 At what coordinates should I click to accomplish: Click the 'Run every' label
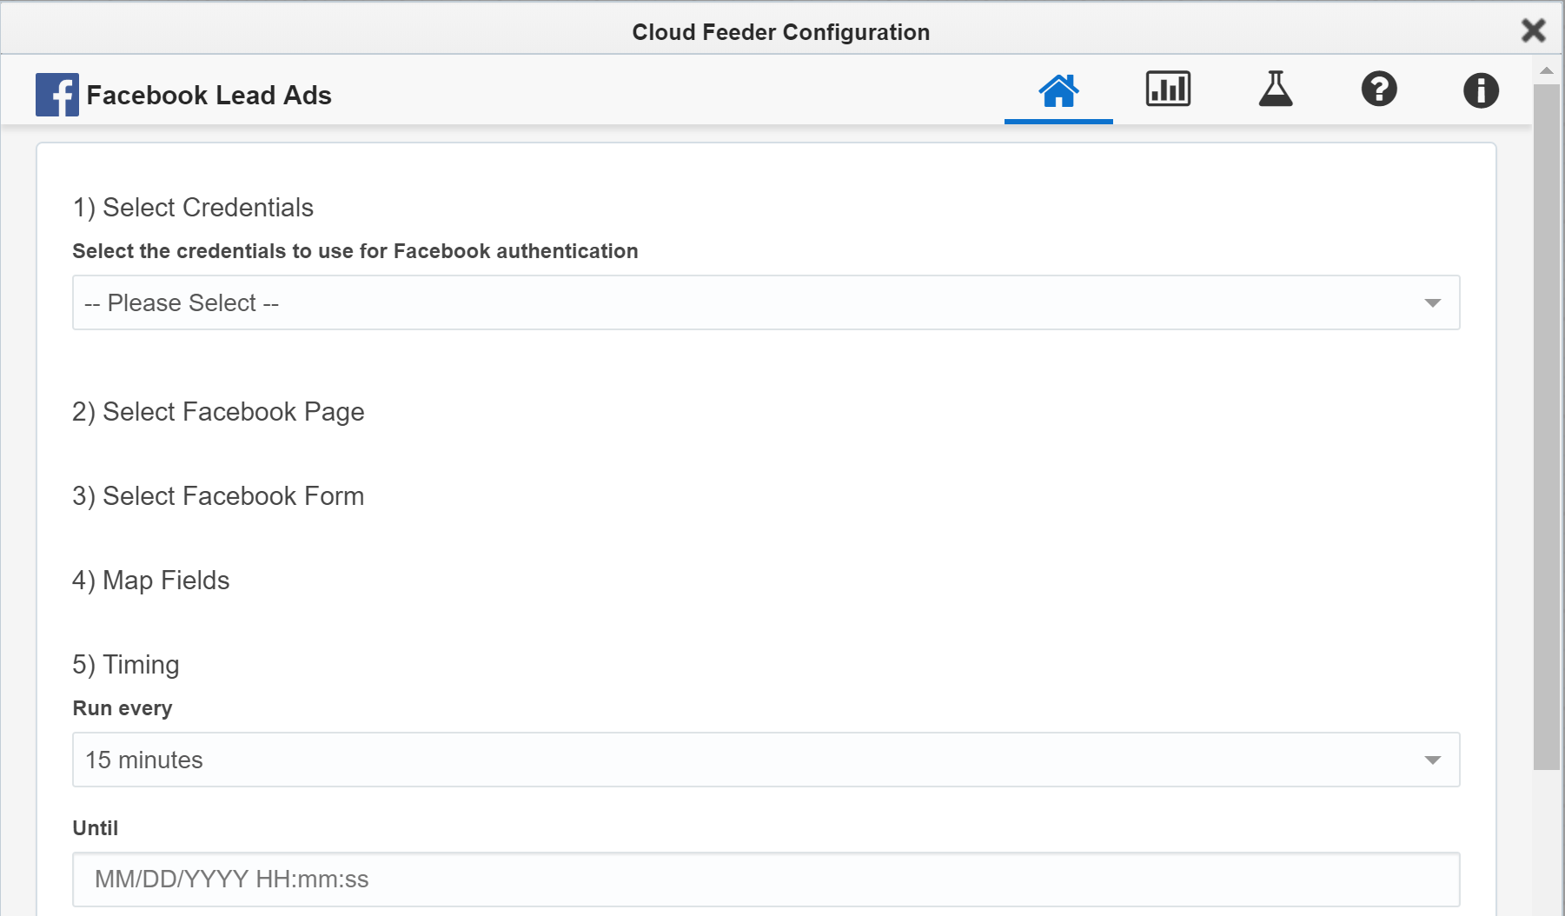pos(123,708)
